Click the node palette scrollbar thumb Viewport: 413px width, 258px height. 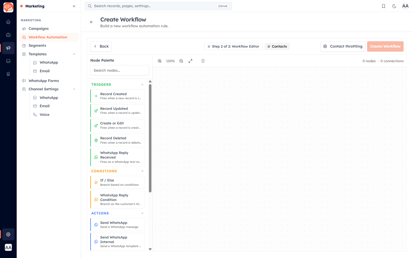(x=150, y=138)
